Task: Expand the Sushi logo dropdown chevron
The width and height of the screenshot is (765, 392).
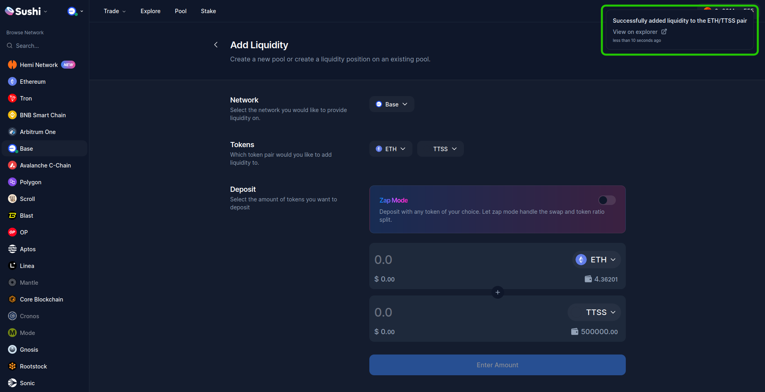Action: tap(45, 12)
